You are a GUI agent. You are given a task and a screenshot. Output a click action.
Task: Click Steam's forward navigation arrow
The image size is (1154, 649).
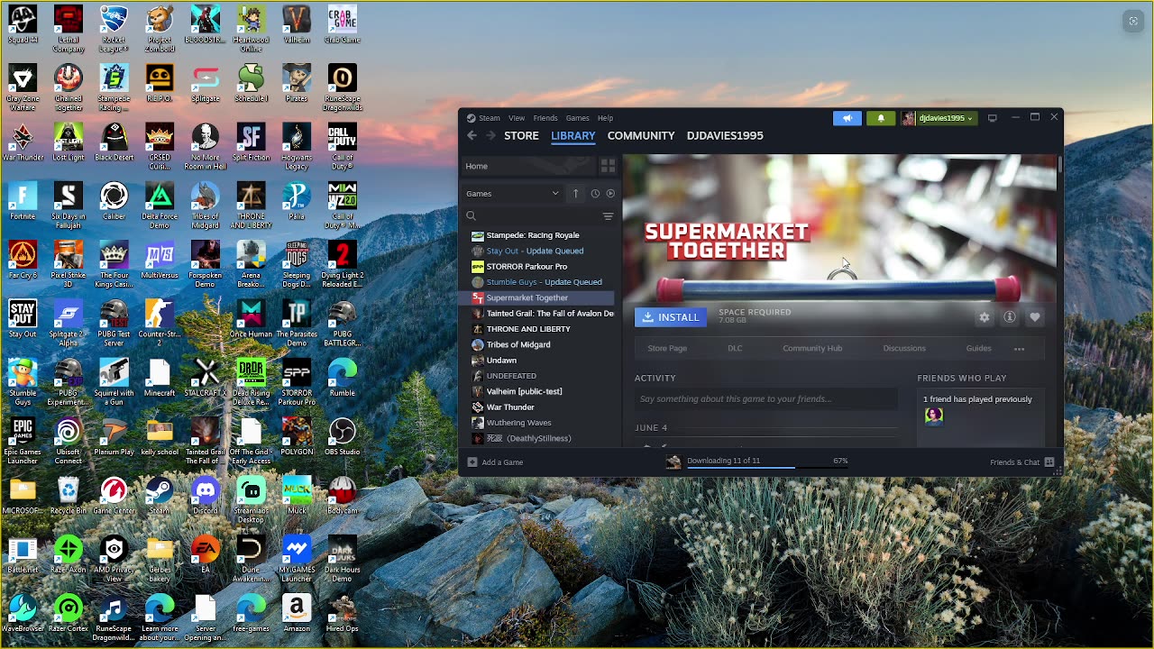[x=490, y=135]
